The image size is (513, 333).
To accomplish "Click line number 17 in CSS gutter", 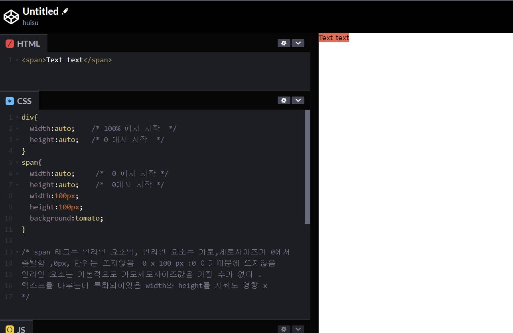I will pyautogui.click(x=8, y=297).
